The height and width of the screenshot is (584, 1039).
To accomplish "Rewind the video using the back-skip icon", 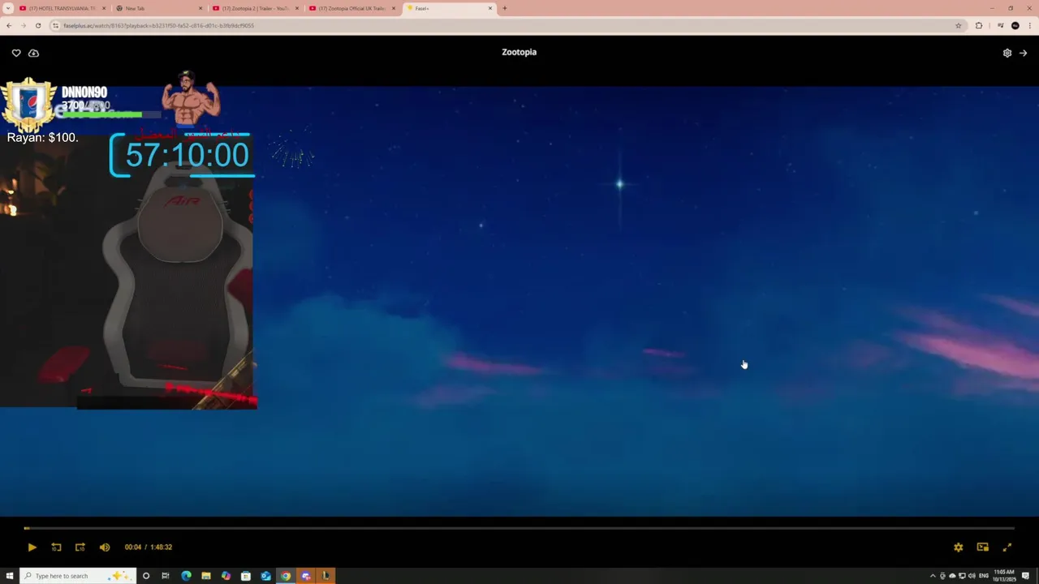I will point(56,547).
